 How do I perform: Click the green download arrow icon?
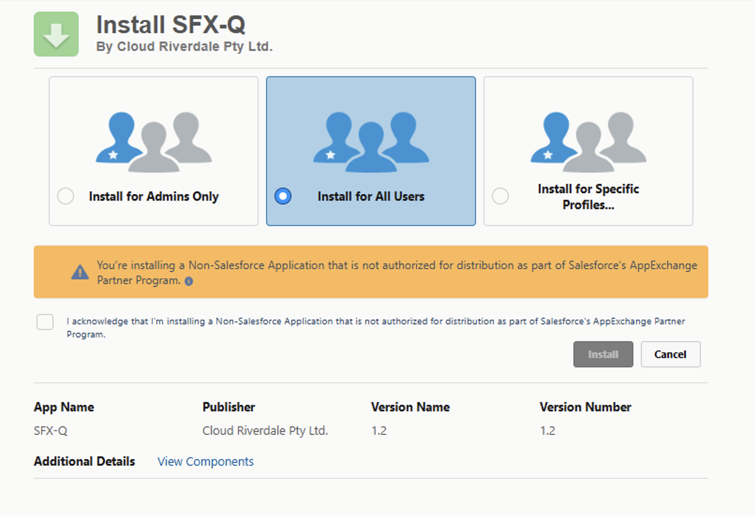pyautogui.click(x=56, y=34)
